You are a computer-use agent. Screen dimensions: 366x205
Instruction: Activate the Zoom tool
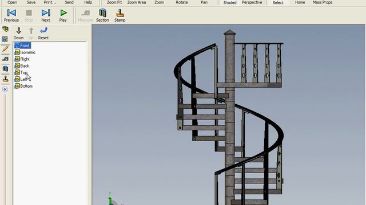point(159,2)
